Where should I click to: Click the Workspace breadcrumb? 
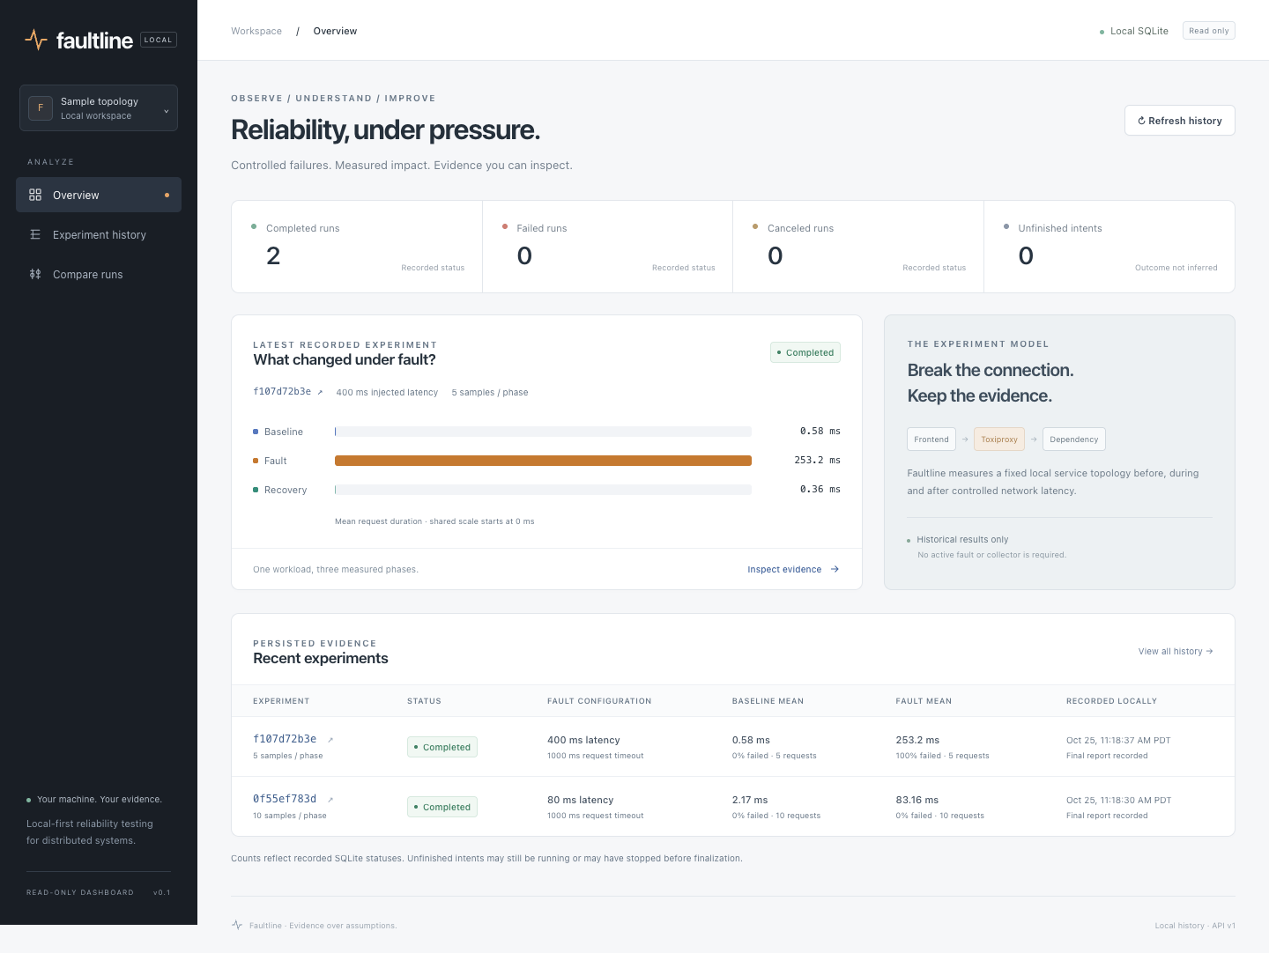click(256, 31)
